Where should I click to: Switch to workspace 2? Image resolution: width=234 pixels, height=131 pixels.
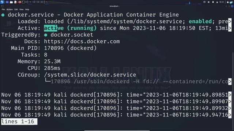[x=34, y=2]
